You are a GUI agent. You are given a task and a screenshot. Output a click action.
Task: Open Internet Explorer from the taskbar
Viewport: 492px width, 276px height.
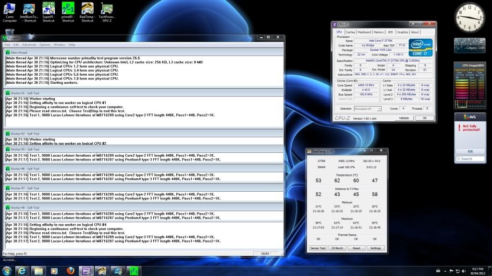[x=22, y=271]
